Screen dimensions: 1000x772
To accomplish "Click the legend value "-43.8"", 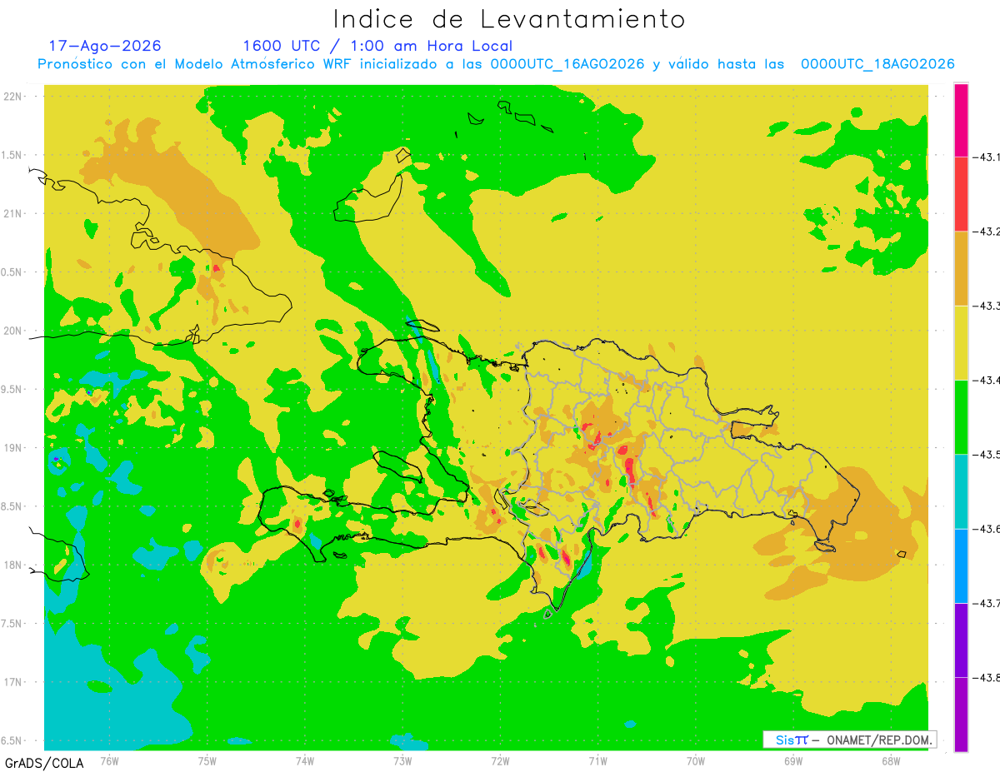I will point(987,677).
